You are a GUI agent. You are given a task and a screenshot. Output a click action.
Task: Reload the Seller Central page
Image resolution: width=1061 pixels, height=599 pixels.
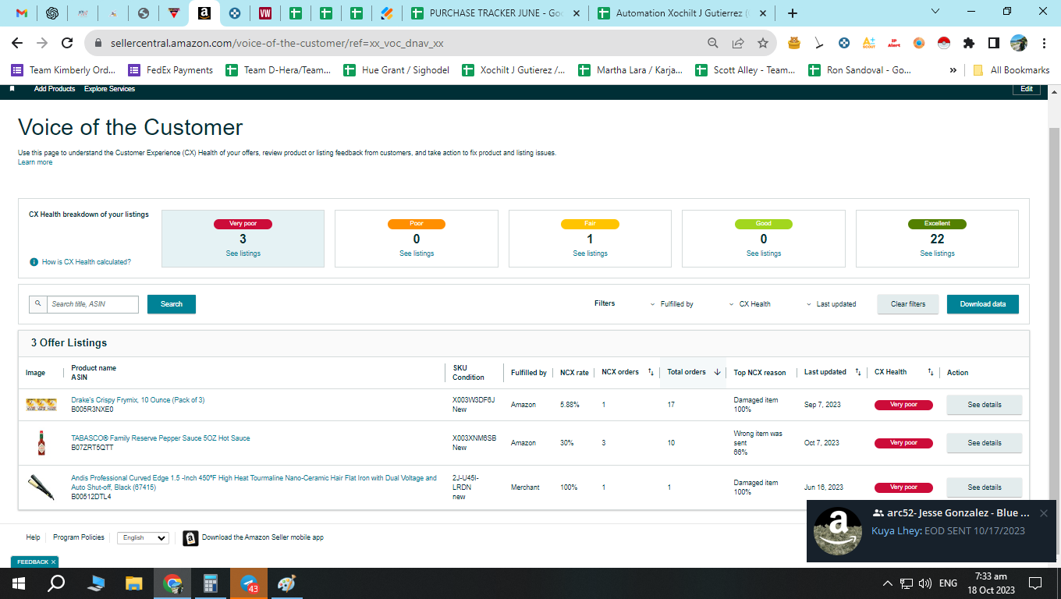pos(67,43)
